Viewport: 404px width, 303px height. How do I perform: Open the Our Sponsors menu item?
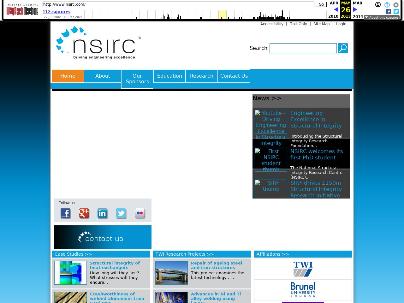click(137, 79)
